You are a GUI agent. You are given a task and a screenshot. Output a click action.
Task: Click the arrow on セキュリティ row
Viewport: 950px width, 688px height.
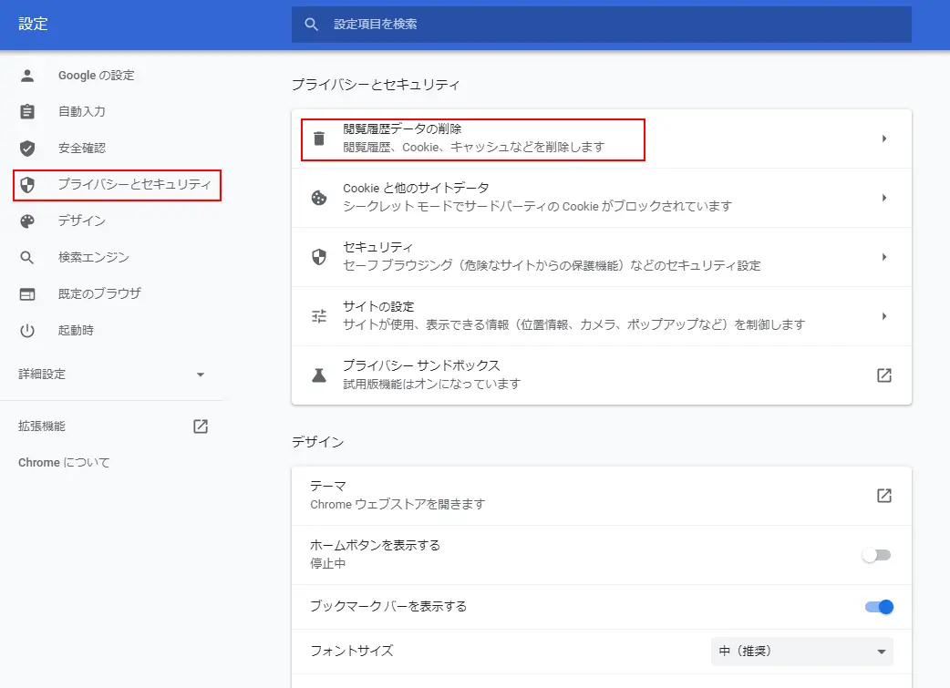(884, 257)
